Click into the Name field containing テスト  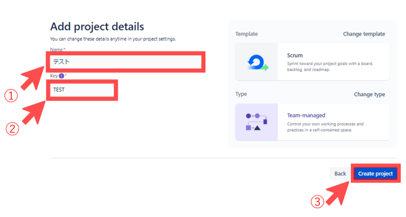[125, 62]
